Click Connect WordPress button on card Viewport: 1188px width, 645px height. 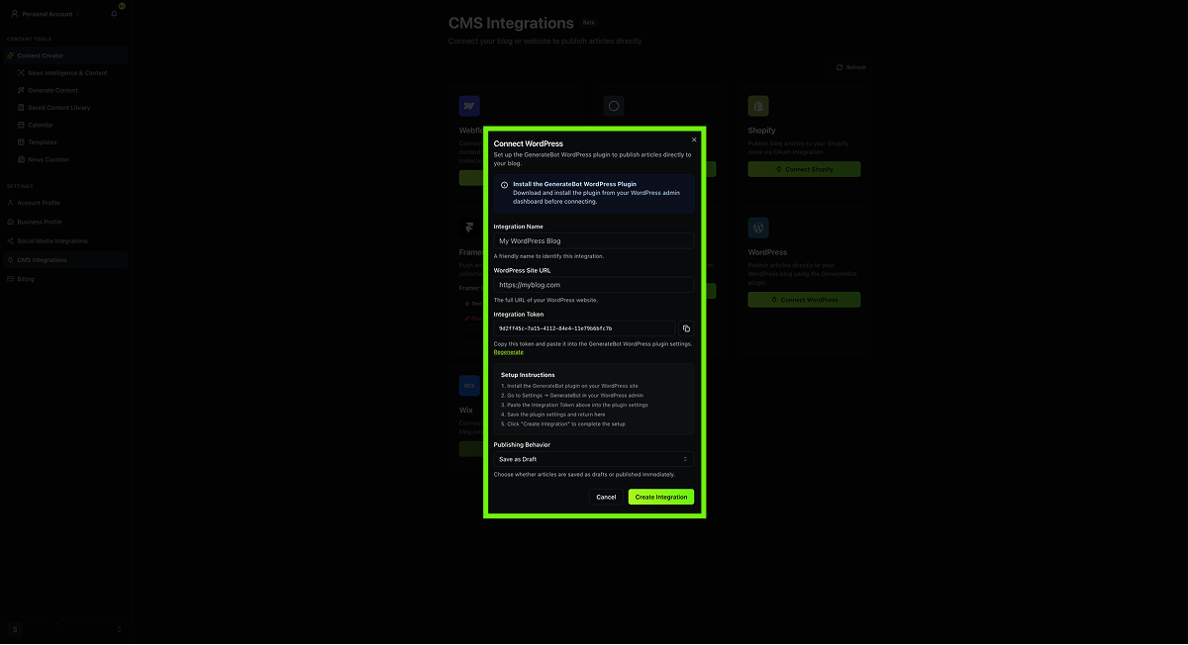point(804,300)
